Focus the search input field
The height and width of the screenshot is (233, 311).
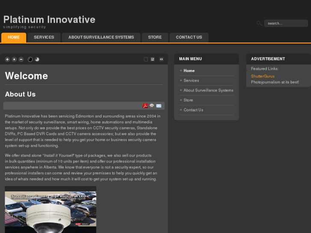tap(286, 23)
